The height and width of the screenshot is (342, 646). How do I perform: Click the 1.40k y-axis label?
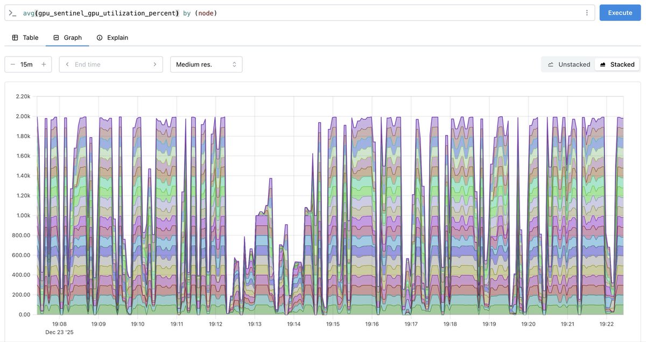tap(23, 175)
